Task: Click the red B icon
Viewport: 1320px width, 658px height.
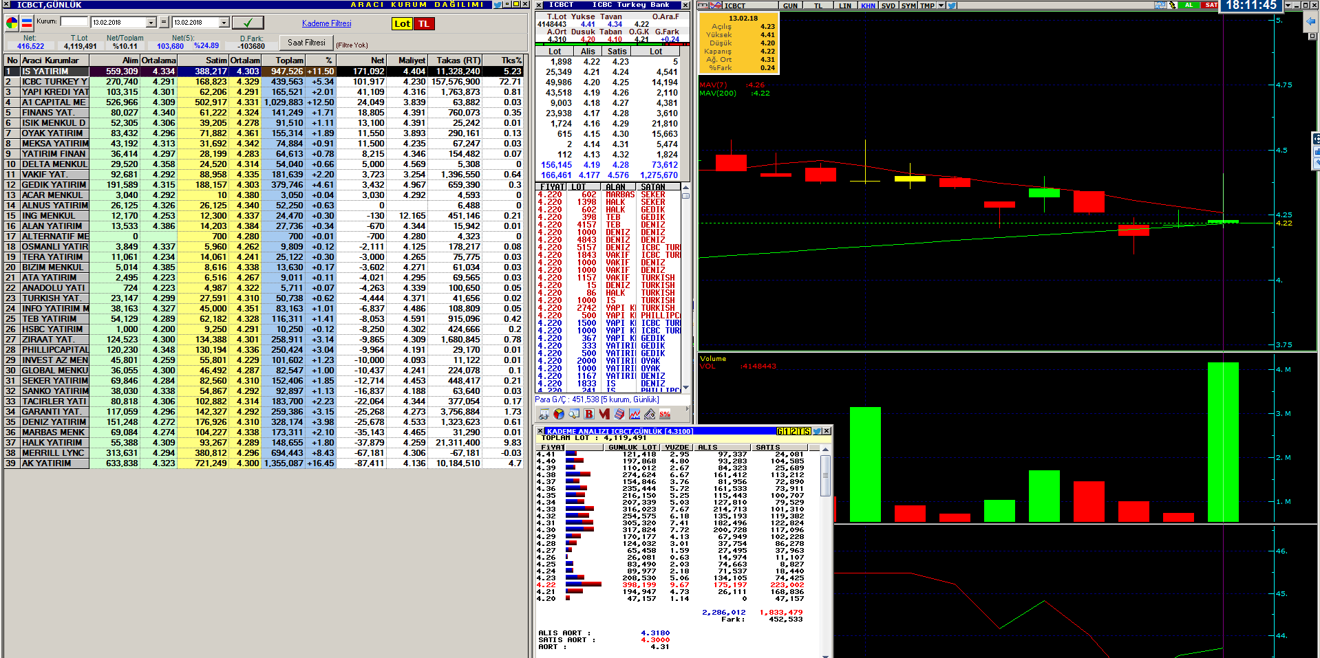Action: pyautogui.click(x=589, y=414)
